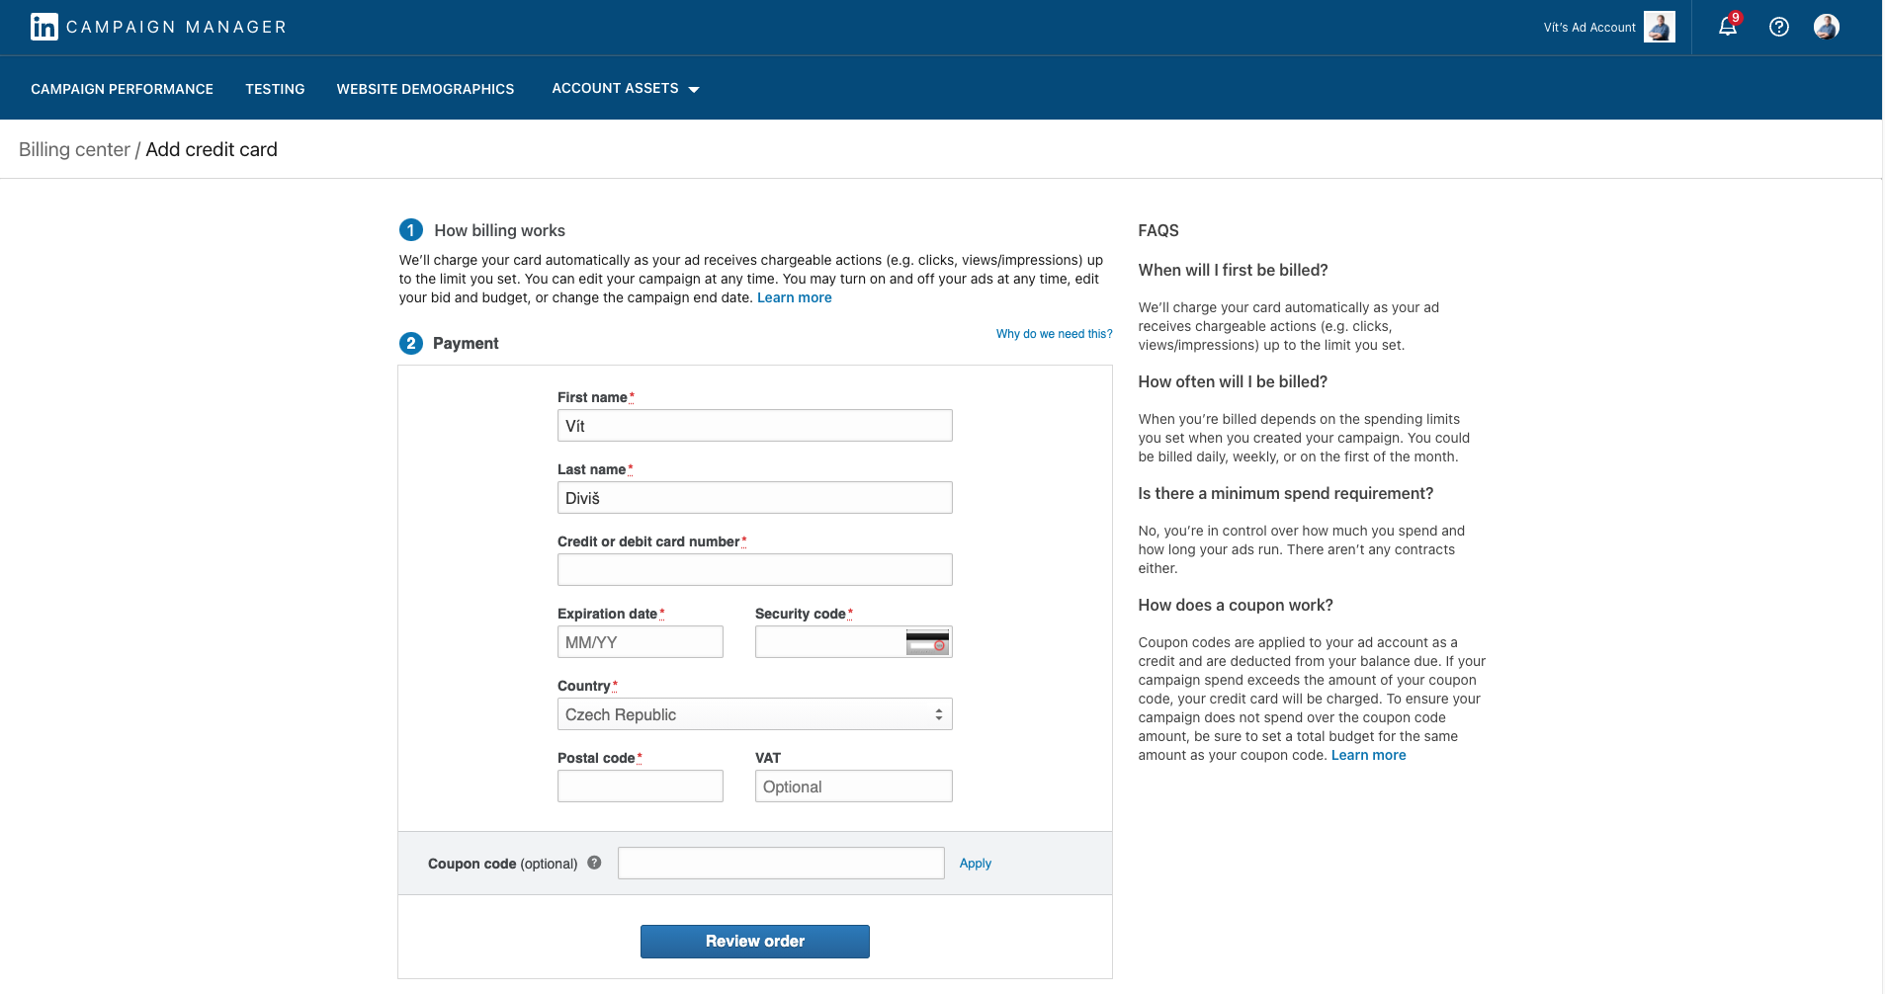Click the Postal code input field

point(640,787)
